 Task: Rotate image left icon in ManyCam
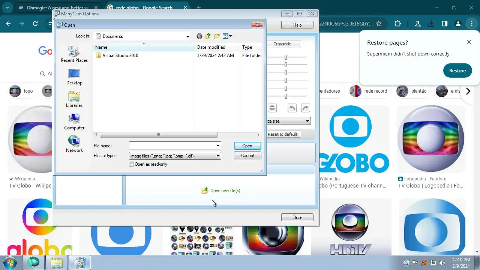pos(292,108)
